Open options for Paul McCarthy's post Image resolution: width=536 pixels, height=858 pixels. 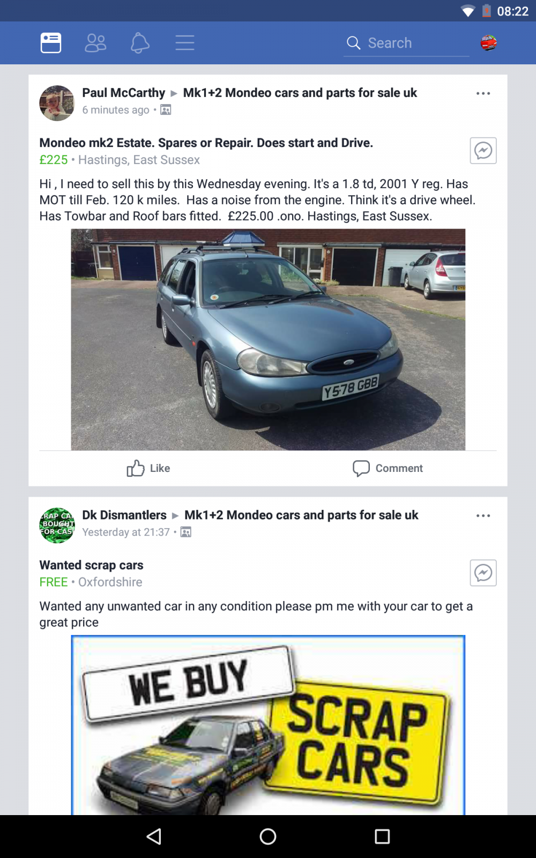pyautogui.click(x=483, y=93)
